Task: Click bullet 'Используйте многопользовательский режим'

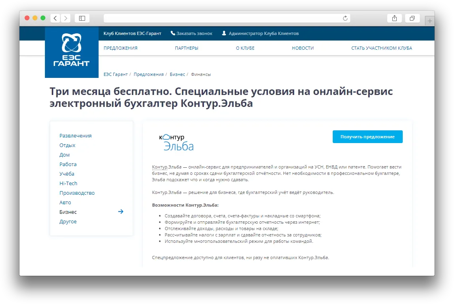Action: pos(239,241)
